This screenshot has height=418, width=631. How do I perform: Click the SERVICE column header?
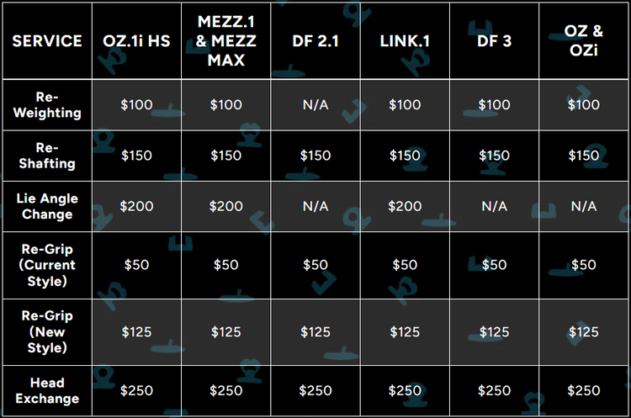click(47, 40)
